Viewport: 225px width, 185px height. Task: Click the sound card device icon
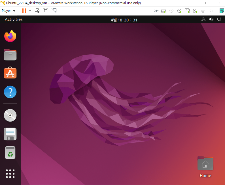[x=211, y=11]
